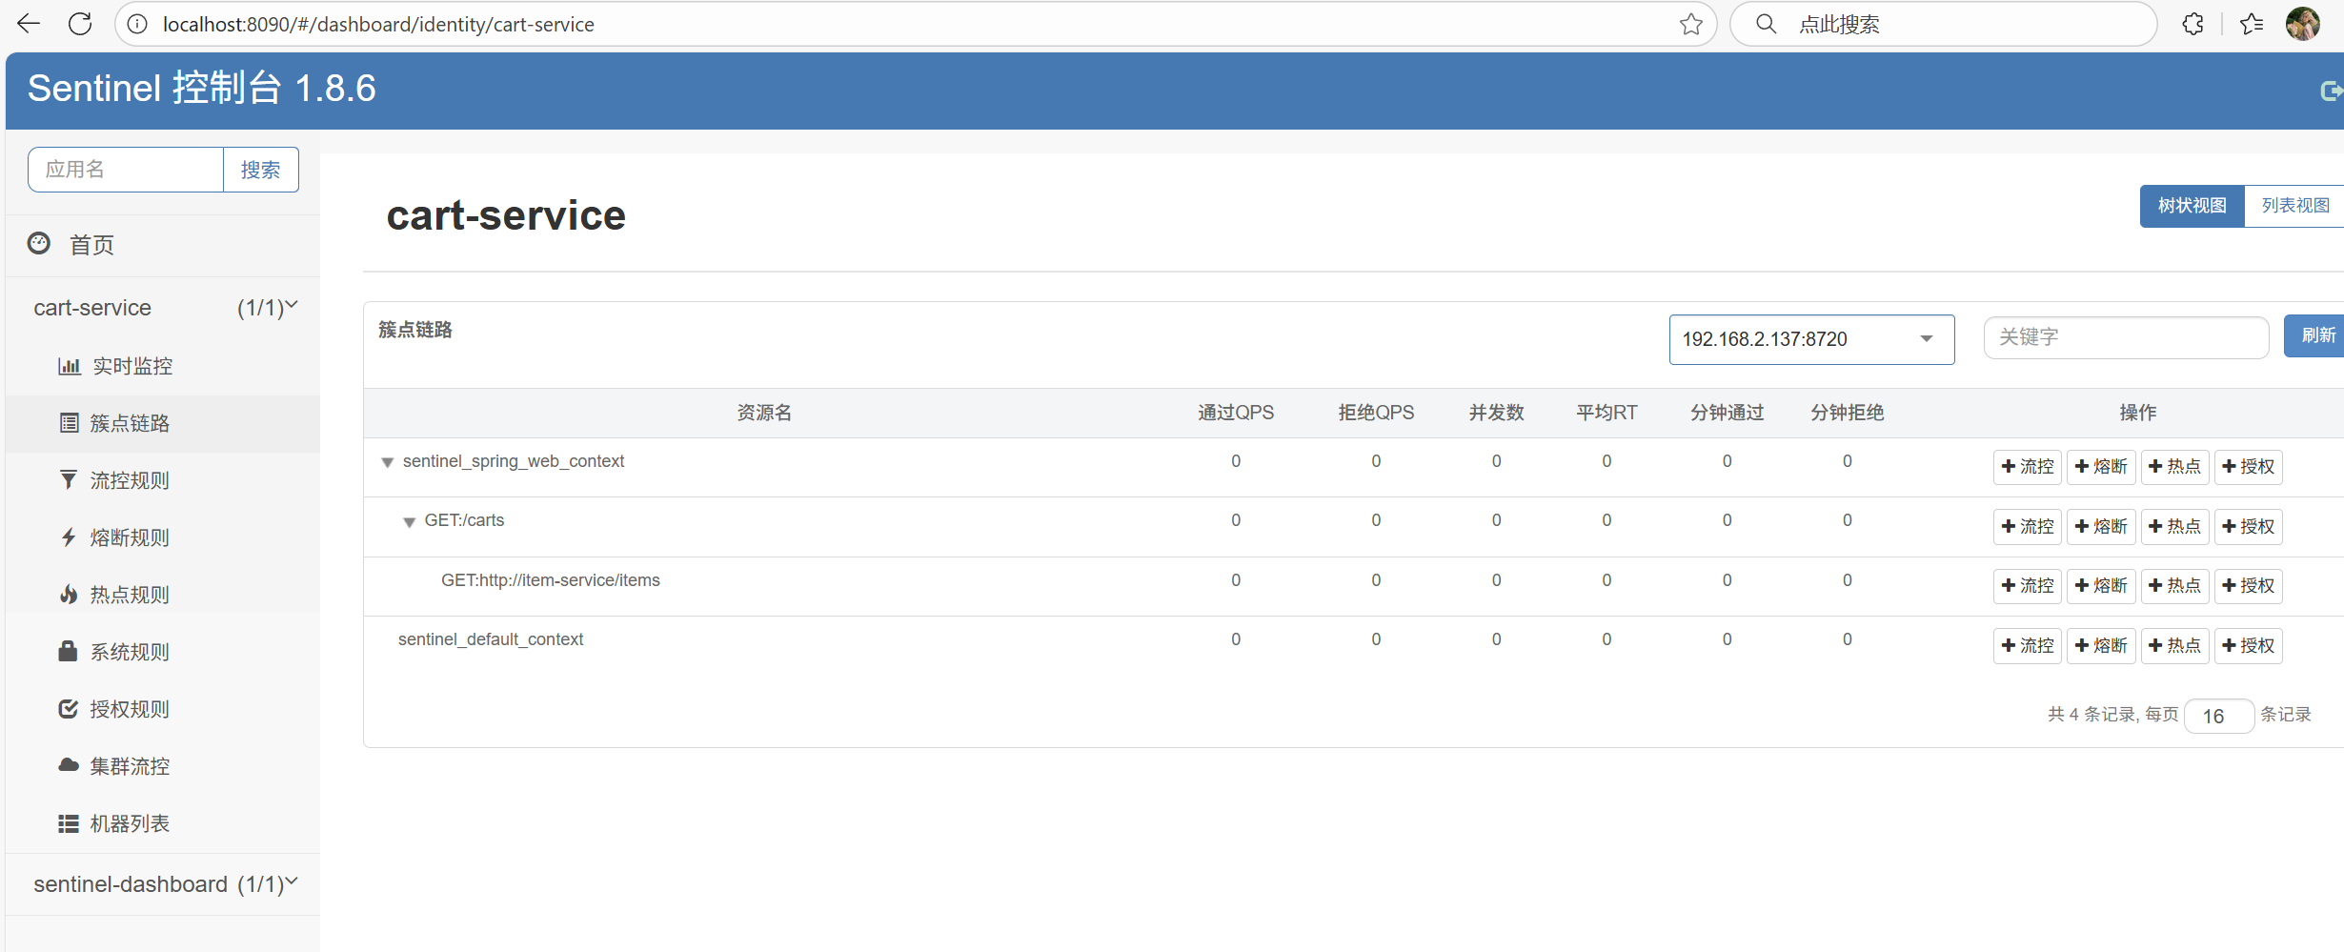Click the search magnifier icon in browser search box
Image resolution: width=2344 pixels, height=952 pixels.
pyautogui.click(x=1766, y=24)
